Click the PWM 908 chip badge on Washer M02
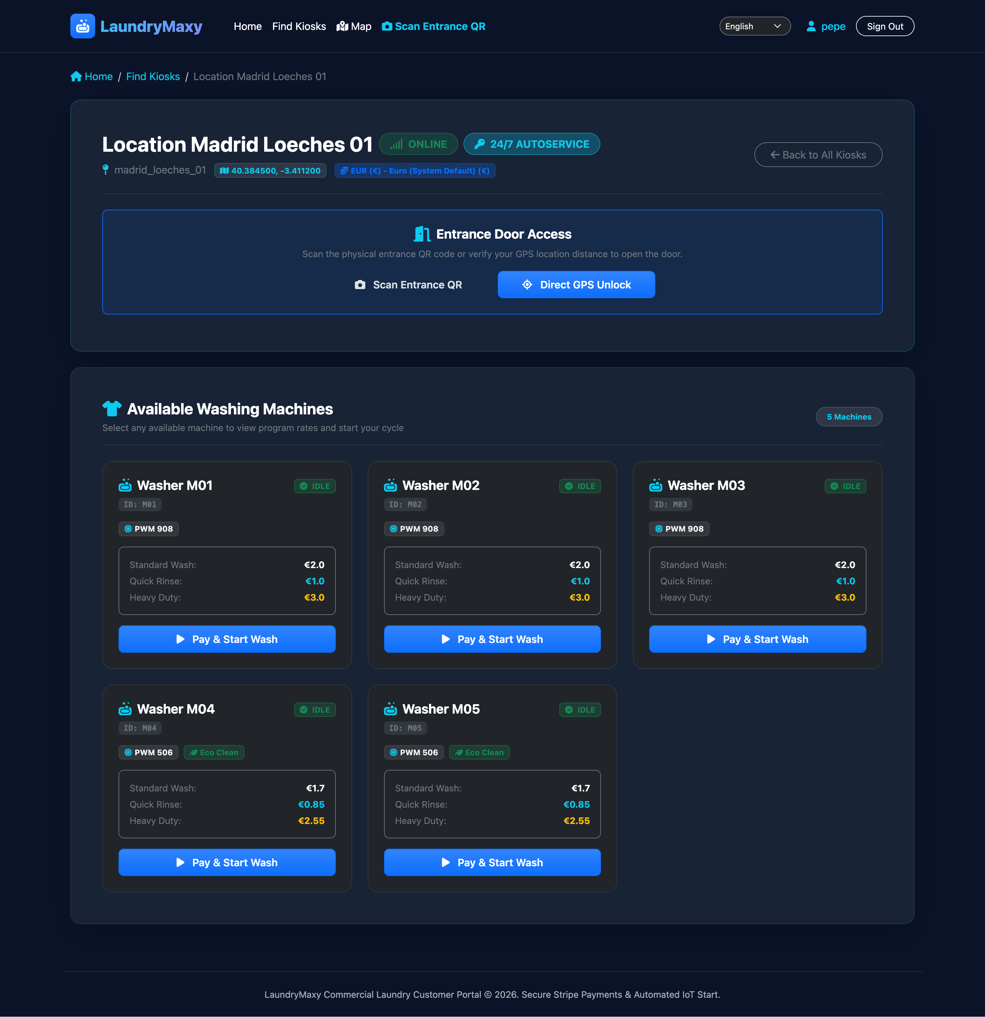The width and height of the screenshot is (985, 1017). coord(414,529)
